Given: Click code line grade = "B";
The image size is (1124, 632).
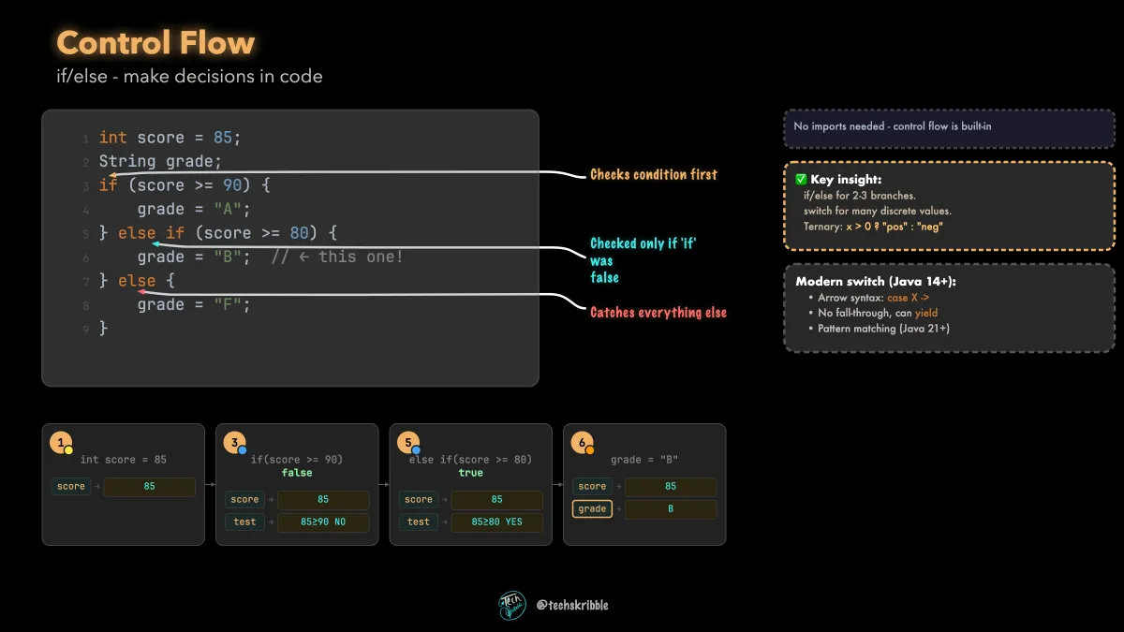Looking at the screenshot, I should coord(194,257).
